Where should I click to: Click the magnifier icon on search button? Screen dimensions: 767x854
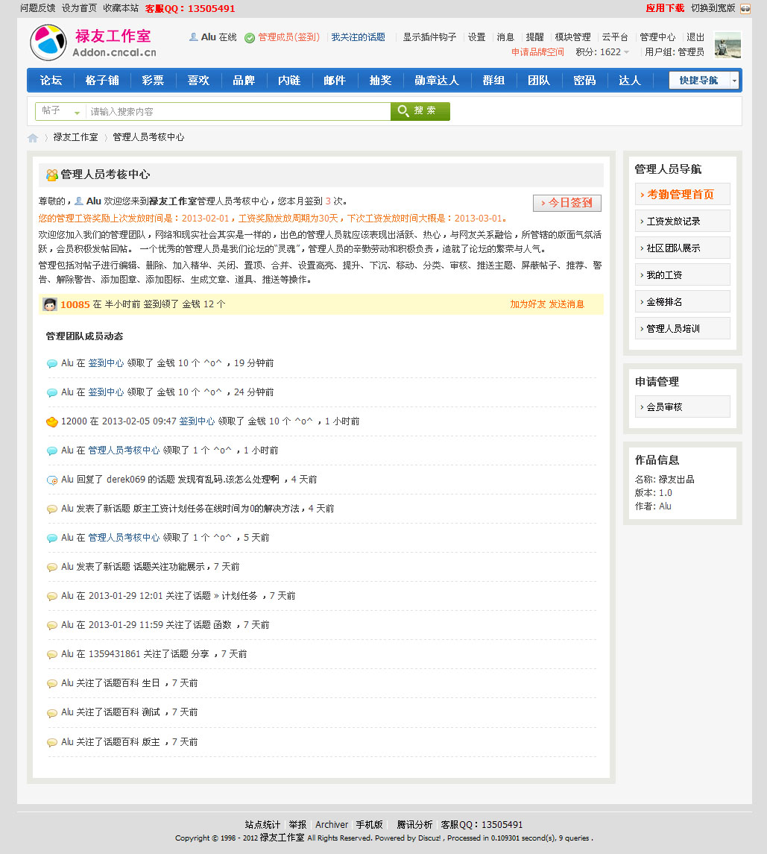pos(403,110)
